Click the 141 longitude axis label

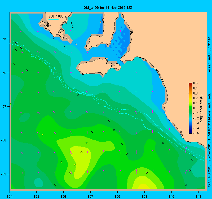point(198,196)
